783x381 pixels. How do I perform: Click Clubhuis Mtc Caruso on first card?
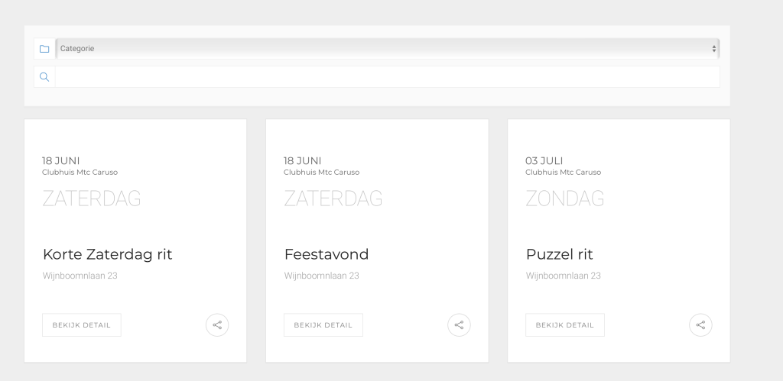pyautogui.click(x=80, y=172)
